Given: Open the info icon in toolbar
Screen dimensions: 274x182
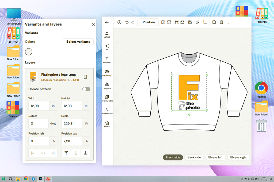Looking at the screenshot, I should (119, 22).
